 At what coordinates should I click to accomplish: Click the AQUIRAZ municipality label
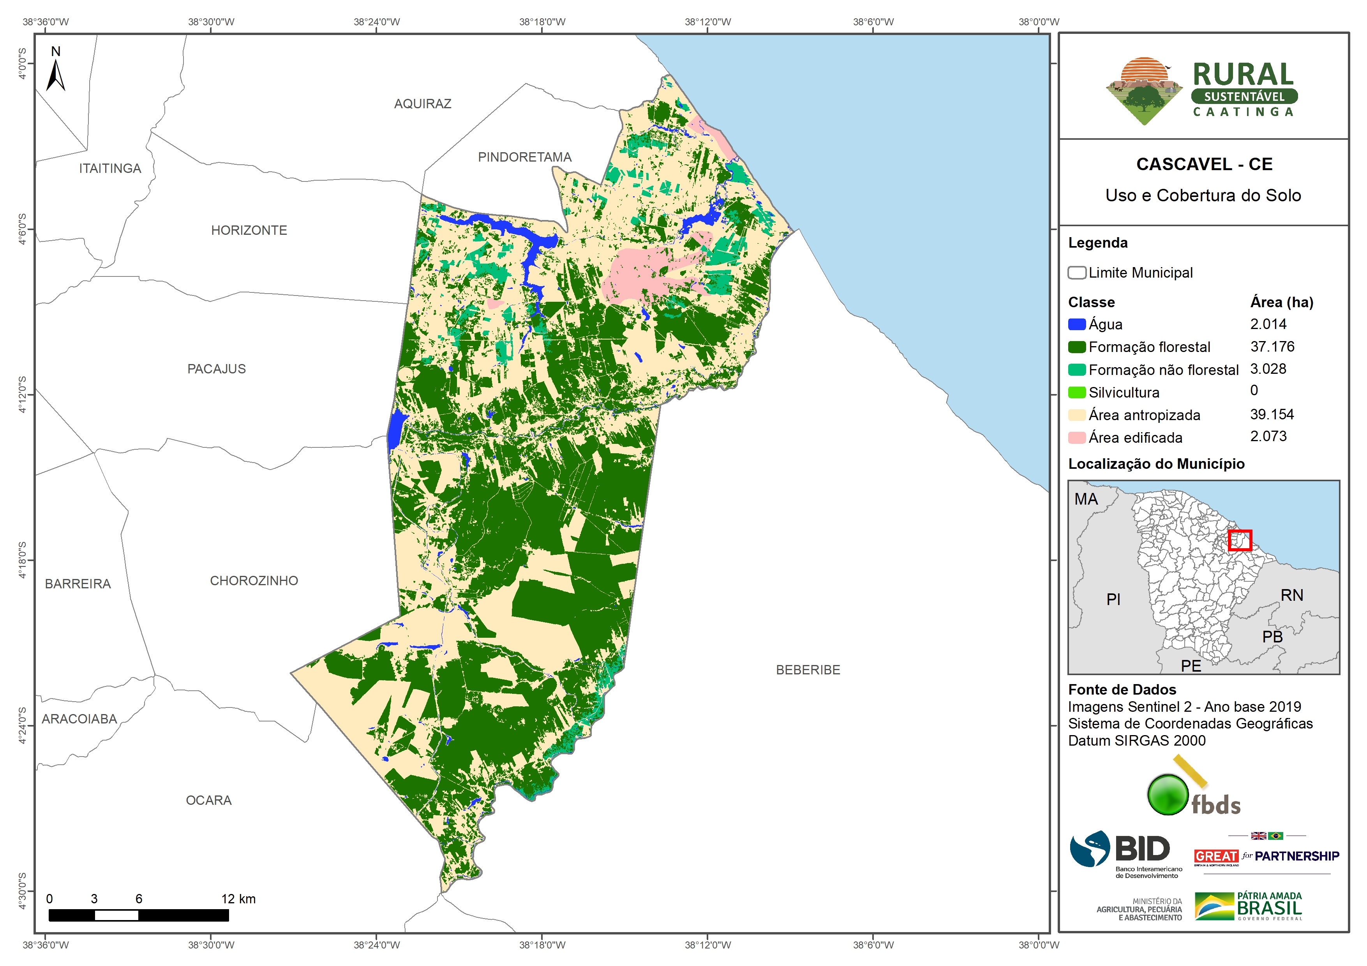tap(423, 104)
